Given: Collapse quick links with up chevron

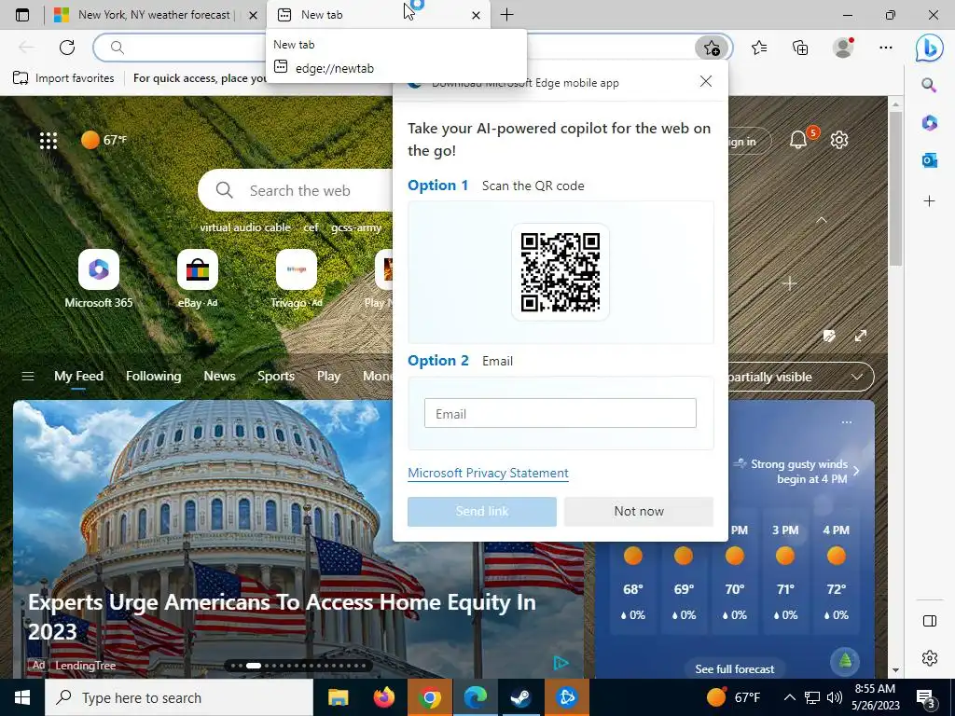Looking at the screenshot, I should tap(821, 220).
